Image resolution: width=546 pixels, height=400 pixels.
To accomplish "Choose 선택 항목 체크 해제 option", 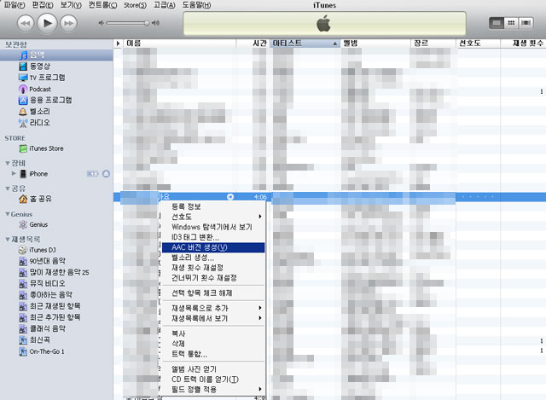I will 213,293.
